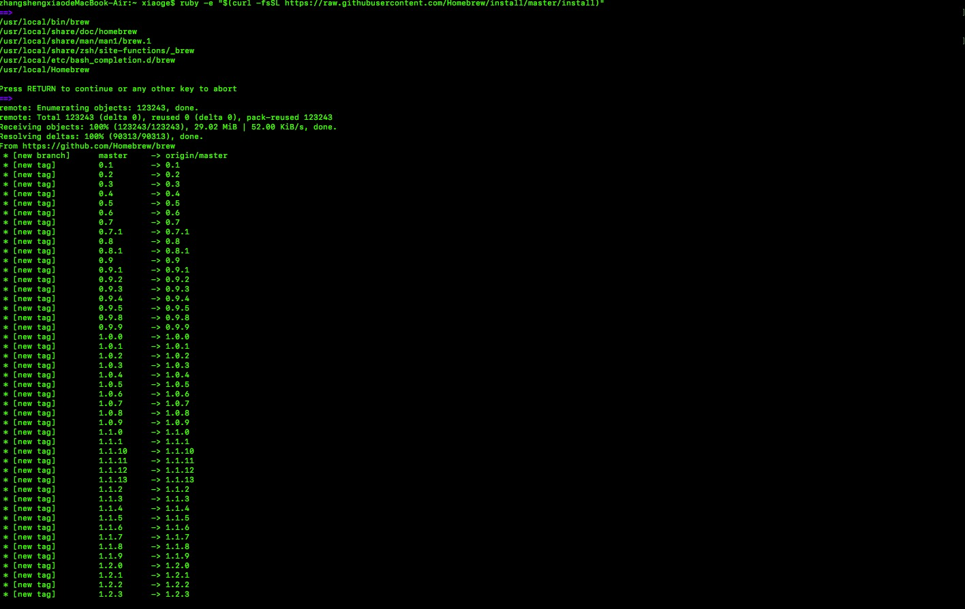Image resolution: width=965 pixels, height=609 pixels.
Task: Select the new tag row for 1.1.0
Action: [x=96, y=432]
